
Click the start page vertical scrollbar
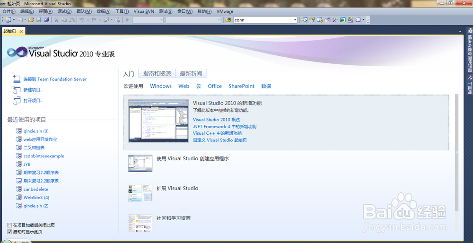click(x=456, y=153)
